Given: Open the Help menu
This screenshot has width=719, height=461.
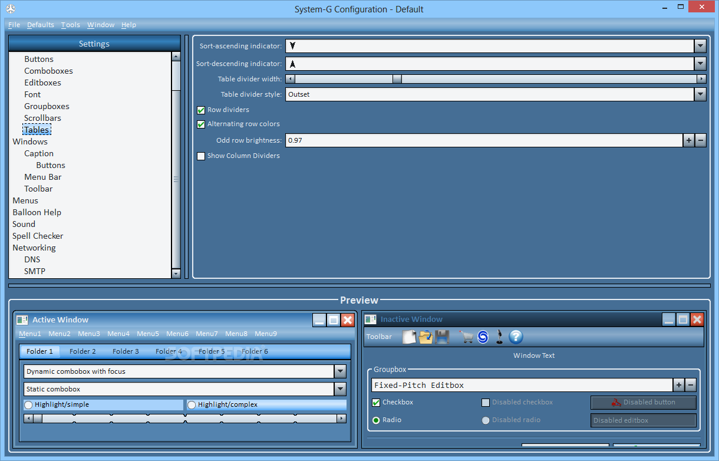Looking at the screenshot, I should click(x=128, y=25).
